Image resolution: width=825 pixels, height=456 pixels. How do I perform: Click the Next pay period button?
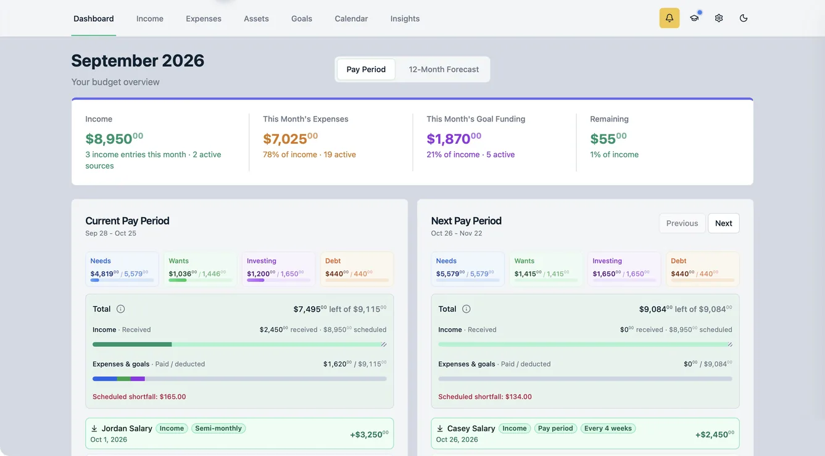pyautogui.click(x=724, y=223)
